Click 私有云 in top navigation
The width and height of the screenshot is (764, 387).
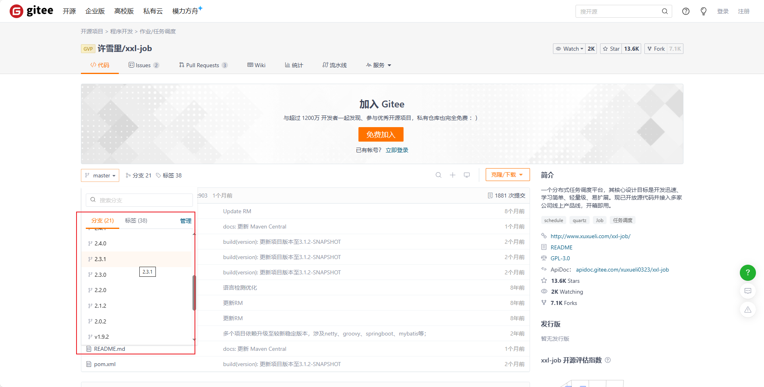coord(153,11)
